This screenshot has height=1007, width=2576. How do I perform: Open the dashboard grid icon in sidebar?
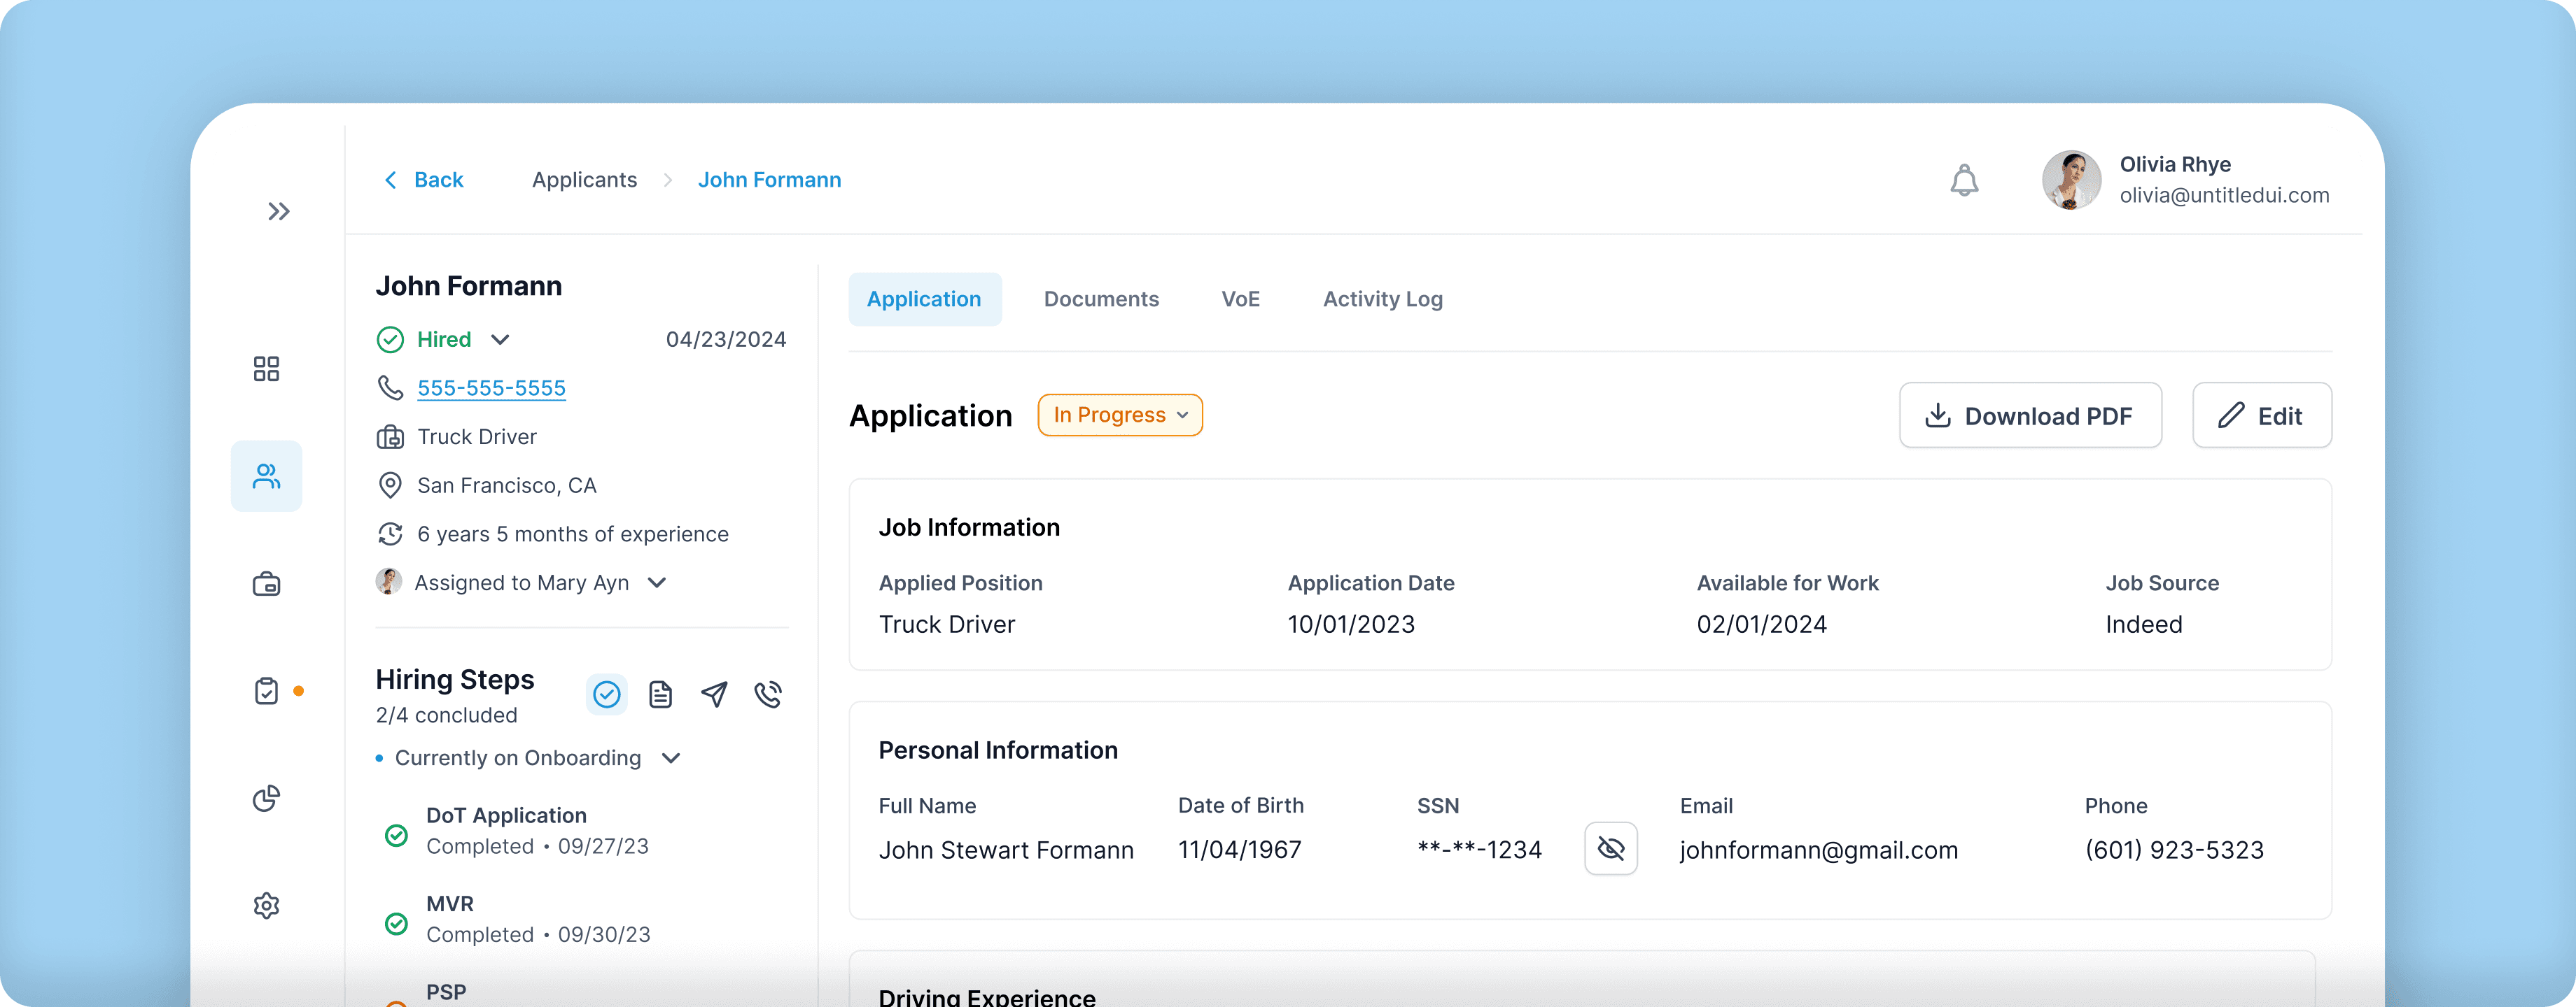point(266,369)
